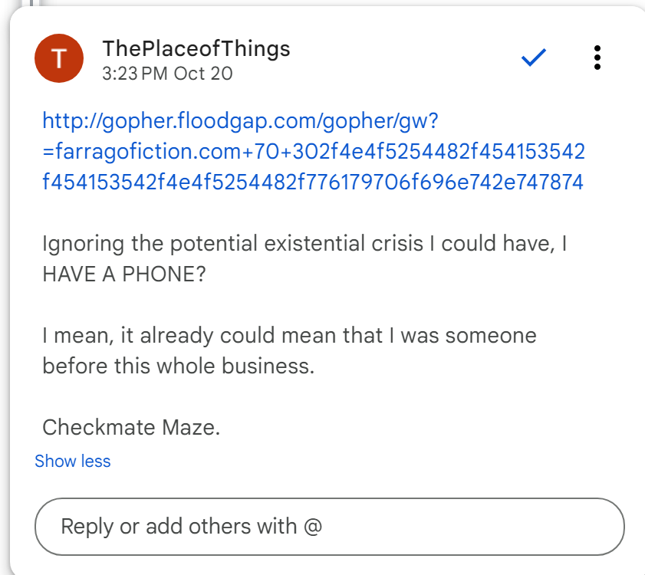This screenshot has height=575, width=645.
Task: Click the 'Checkmate Maze.' text line
Action: pos(131,427)
